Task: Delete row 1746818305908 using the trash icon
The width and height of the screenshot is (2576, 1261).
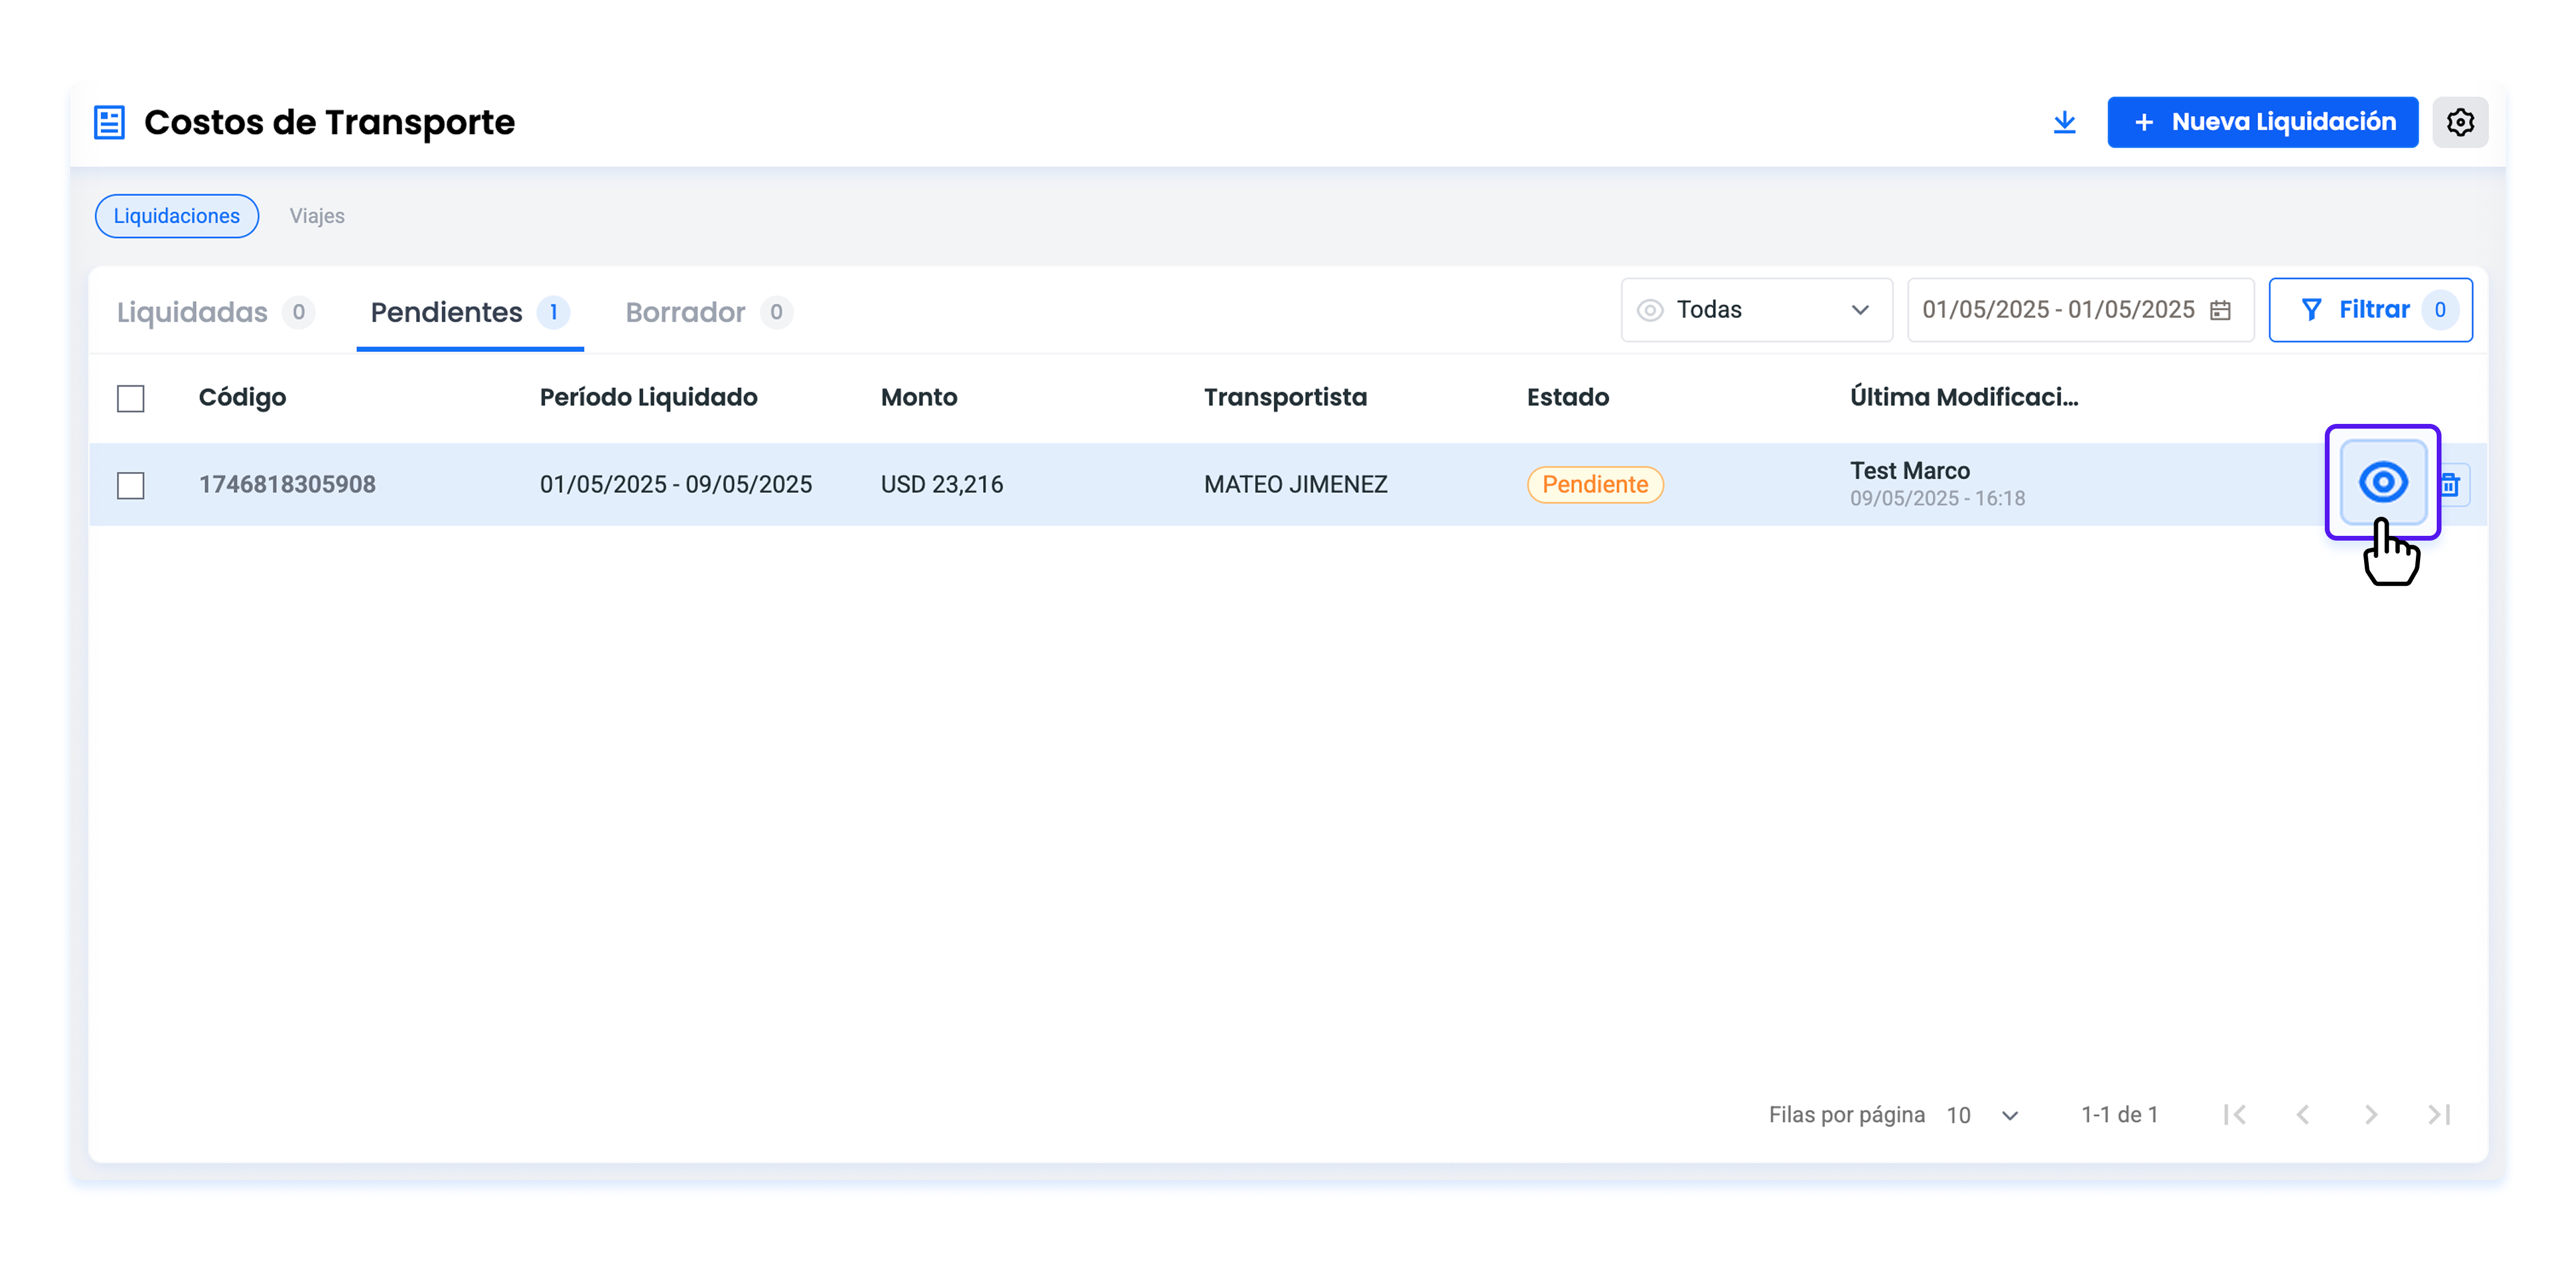Action: [x=2451, y=485]
